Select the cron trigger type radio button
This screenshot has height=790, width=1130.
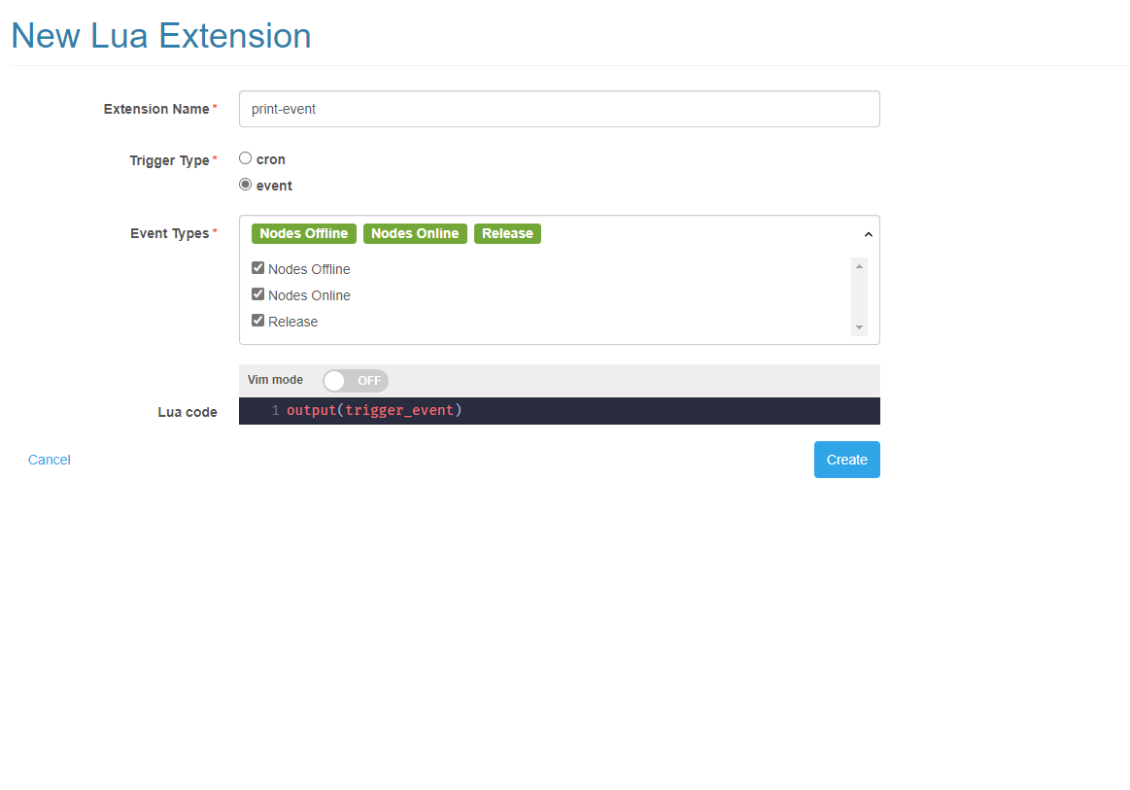click(246, 157)
